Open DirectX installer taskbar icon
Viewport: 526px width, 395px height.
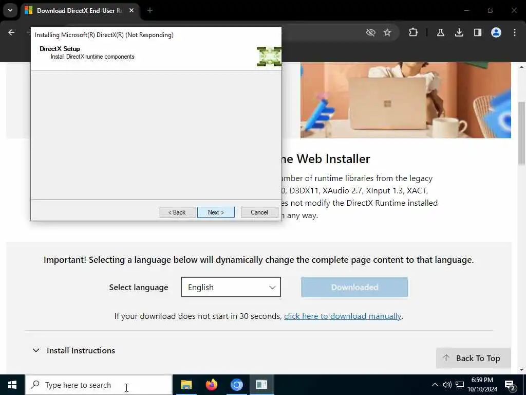[x=261, y=385]
